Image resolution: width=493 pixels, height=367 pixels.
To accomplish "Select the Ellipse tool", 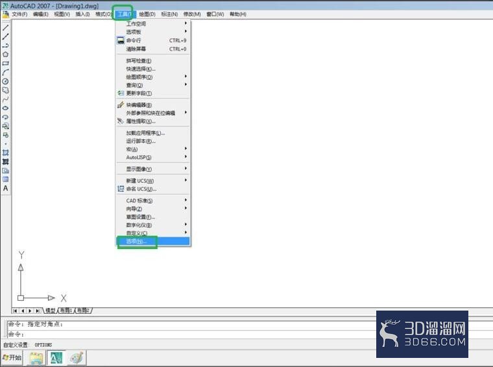I will point(5,108).
